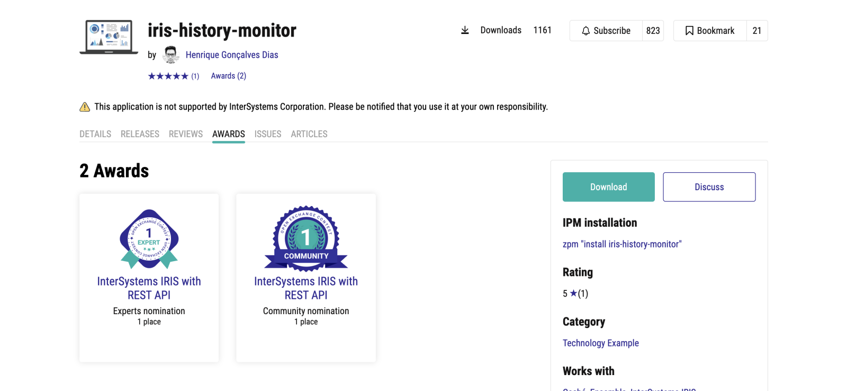Bookmark this application
The height and width of the screenshot is (391, 847).
pyautogui.click(x=710, y=31)
